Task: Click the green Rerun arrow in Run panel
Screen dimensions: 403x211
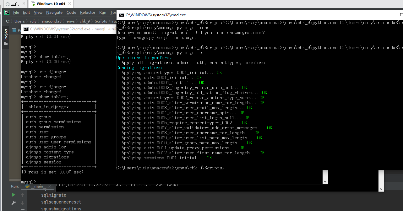Action: point(14,195)
